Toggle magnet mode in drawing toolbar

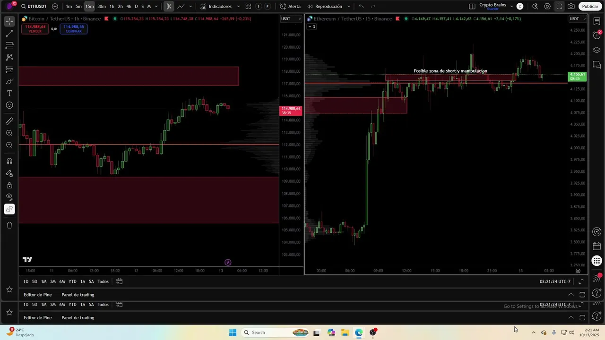click(9, 161)
